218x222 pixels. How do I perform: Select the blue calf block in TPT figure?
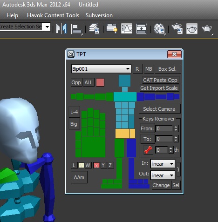tap(131, 168)
